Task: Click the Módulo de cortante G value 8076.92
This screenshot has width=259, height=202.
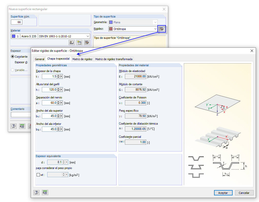Action: point(135,89)
